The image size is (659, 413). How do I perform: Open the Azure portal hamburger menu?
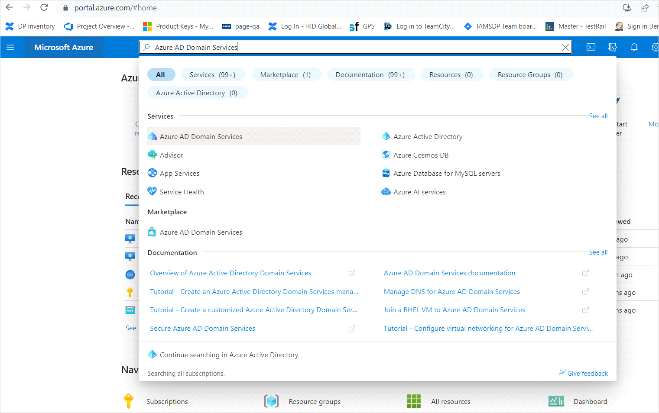pyautogui.click(x=10, y=47)
